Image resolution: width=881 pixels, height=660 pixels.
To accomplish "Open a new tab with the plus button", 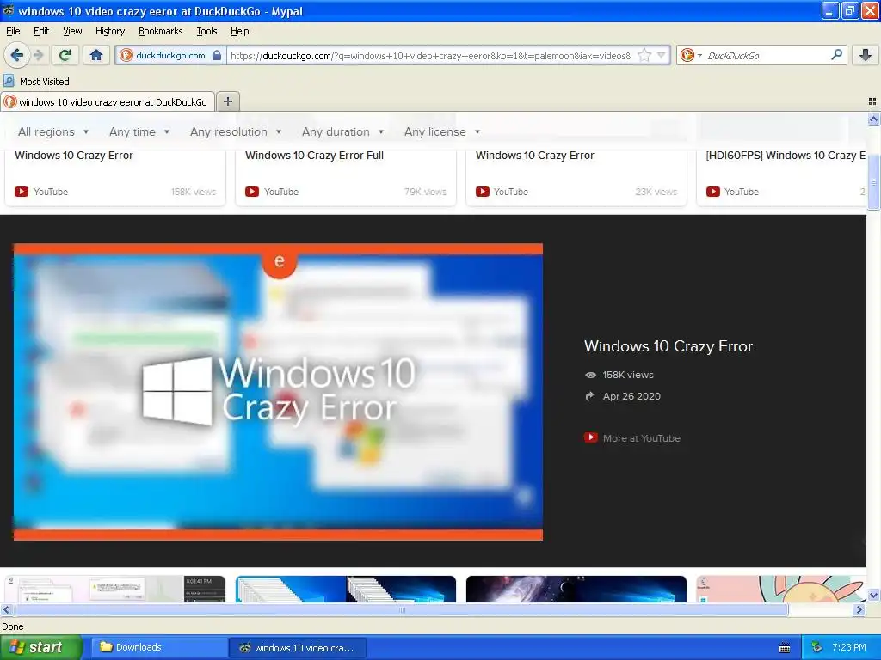I will coord(227,101).
